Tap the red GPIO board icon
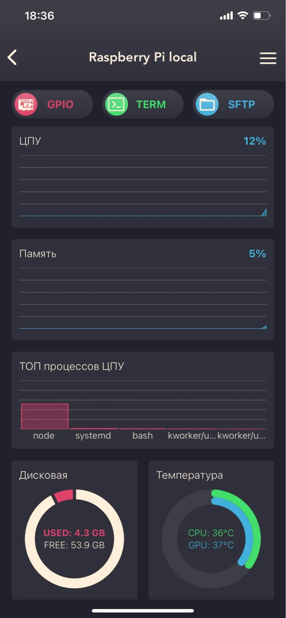The width and height of the screenshot is (286, 618). tap(26, 104)
